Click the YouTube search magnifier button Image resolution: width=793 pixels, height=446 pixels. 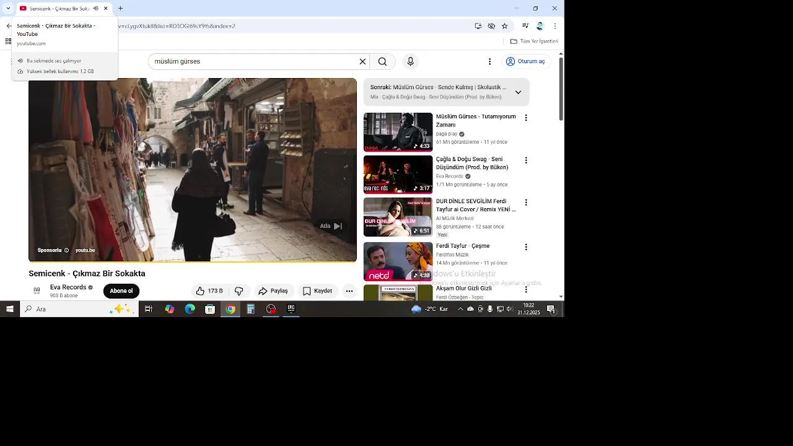coord(382,61)
